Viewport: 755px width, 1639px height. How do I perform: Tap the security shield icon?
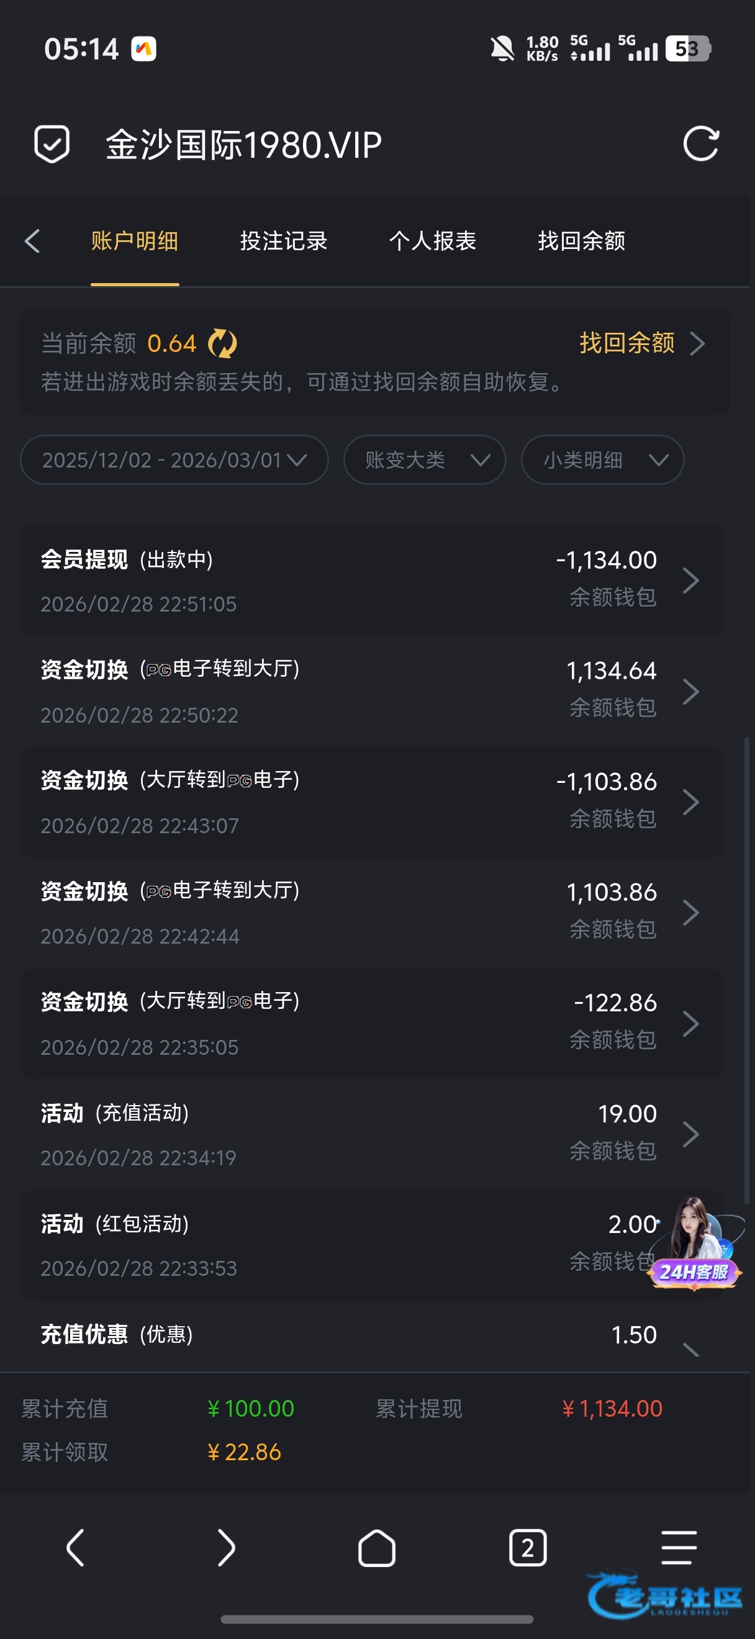tap(52, 144)
